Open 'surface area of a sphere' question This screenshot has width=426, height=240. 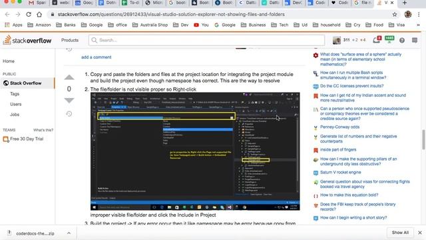pos(361,59)
